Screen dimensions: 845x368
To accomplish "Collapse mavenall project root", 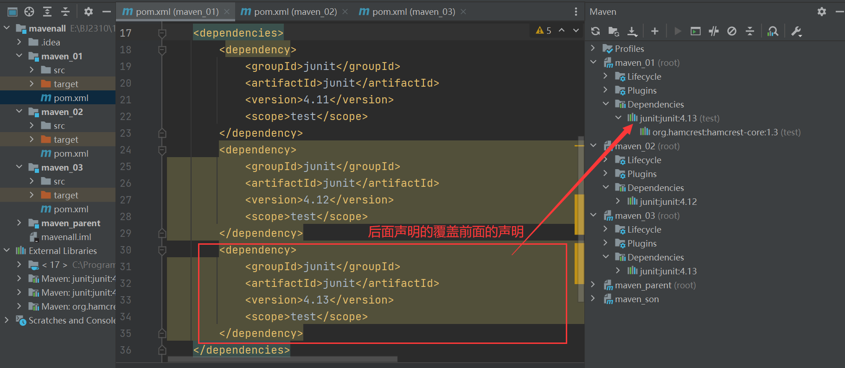I will [6, 28].
